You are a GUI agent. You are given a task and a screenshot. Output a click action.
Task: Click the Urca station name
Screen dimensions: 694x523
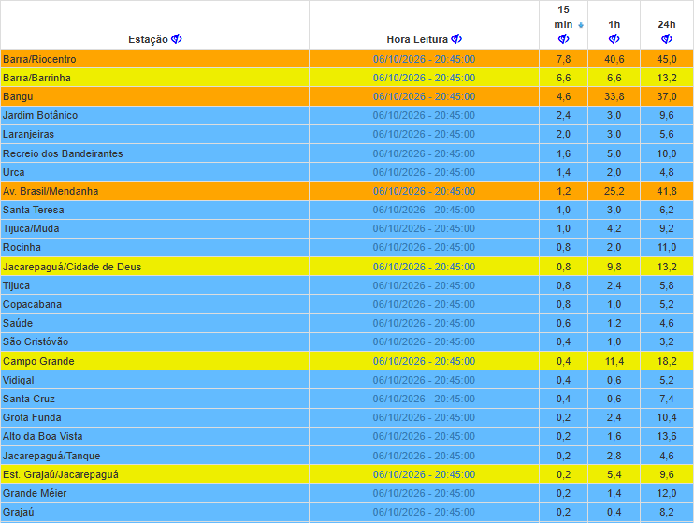pos(14,172)
